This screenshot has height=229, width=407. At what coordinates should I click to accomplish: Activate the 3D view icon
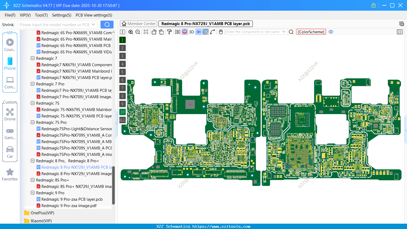[191, 31]
